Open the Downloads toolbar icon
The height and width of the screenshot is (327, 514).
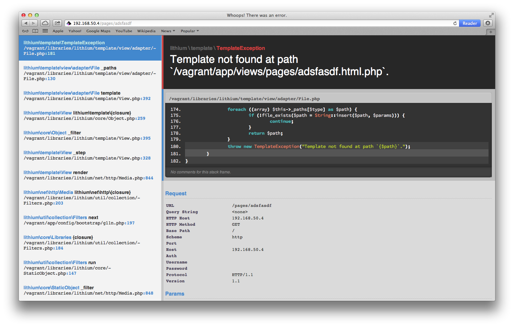[488, 23]
